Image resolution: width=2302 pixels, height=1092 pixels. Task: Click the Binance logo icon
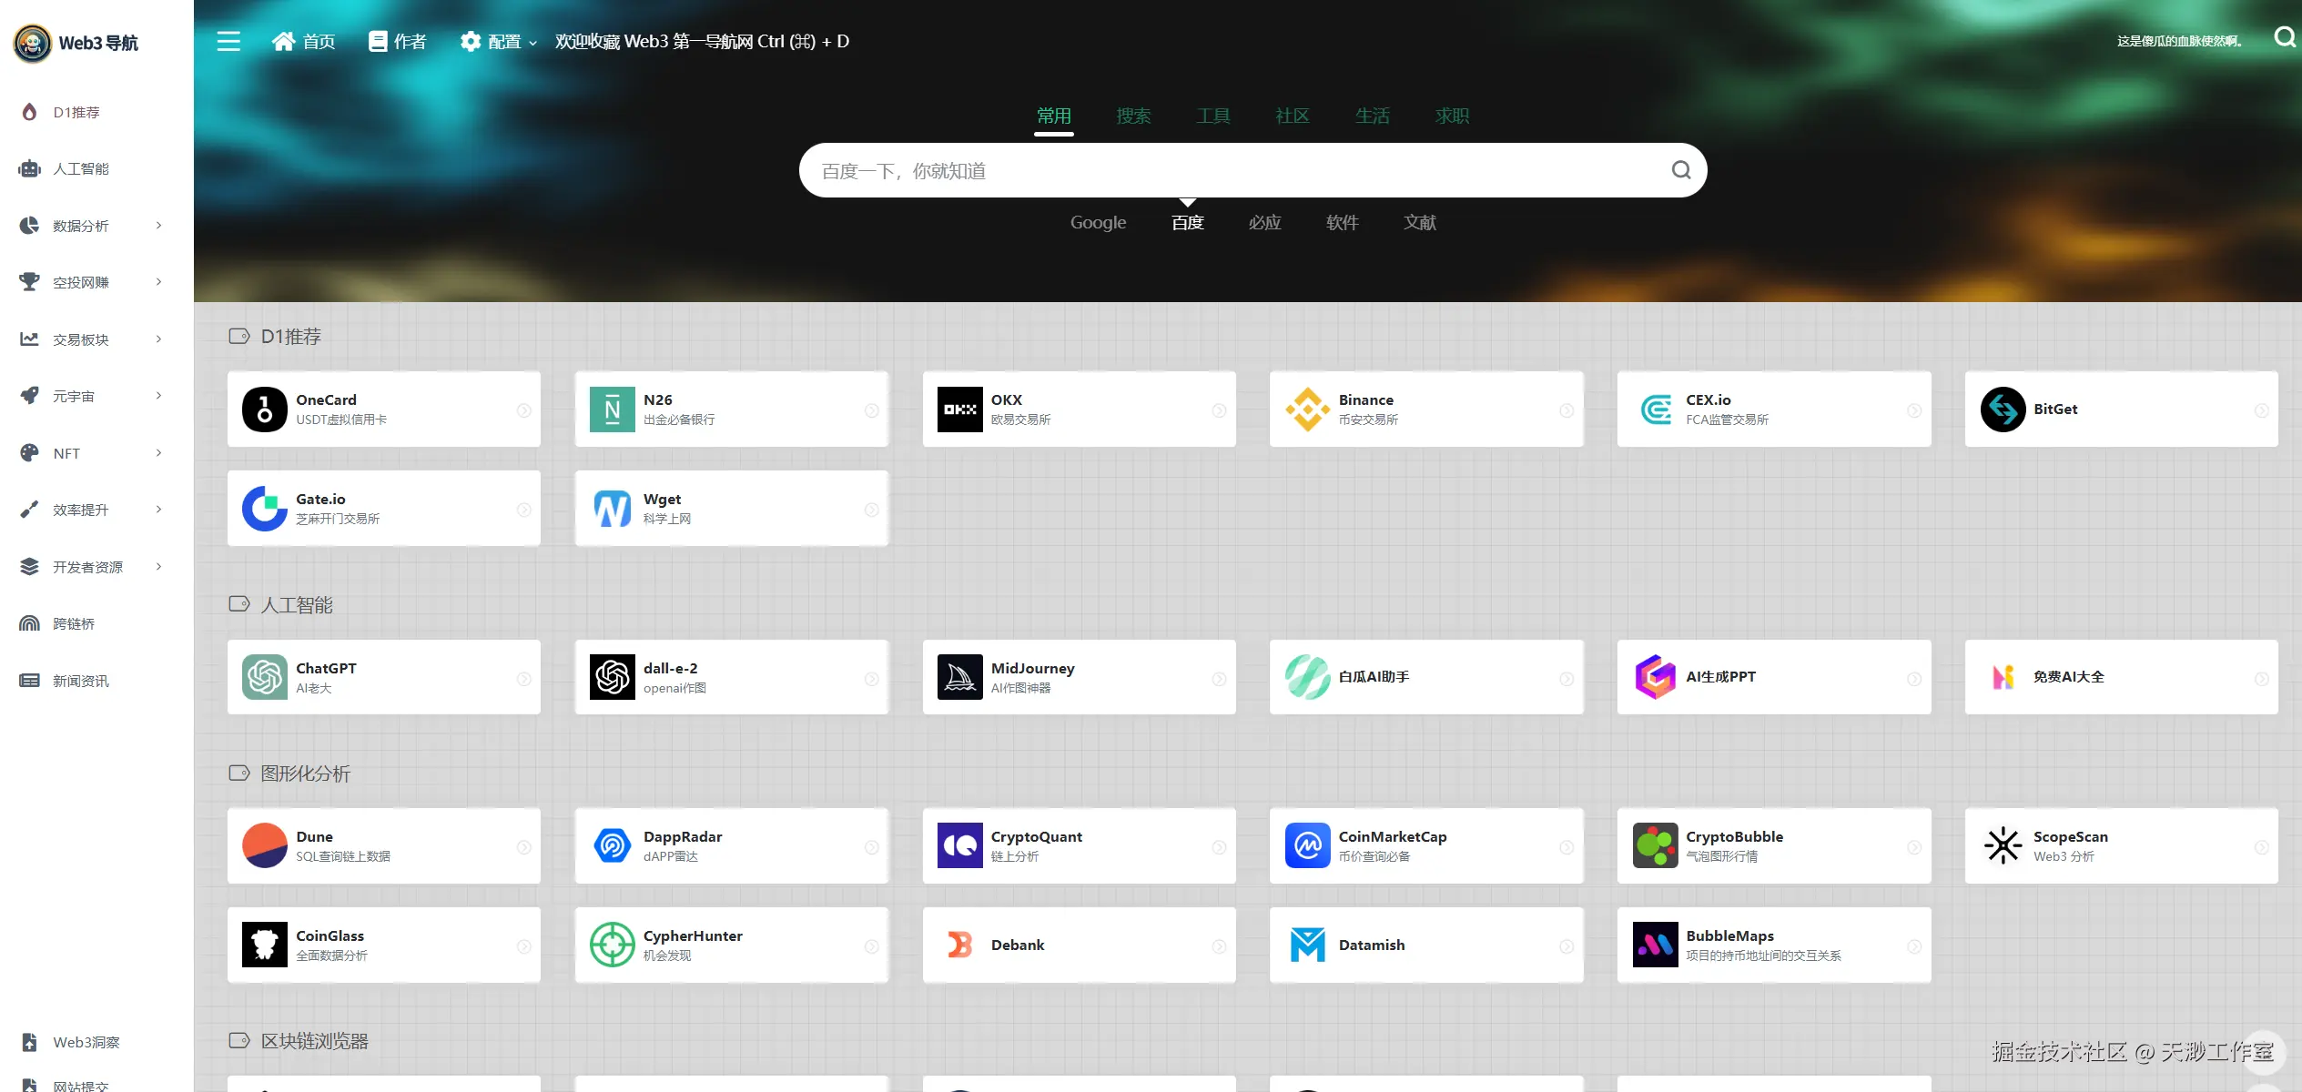pyautogui.click(x=1307, y=409)
